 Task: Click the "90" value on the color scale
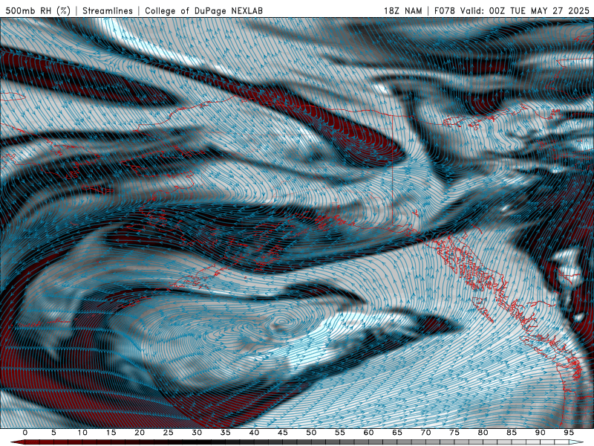pyautogui.click(x=540, y=433)
